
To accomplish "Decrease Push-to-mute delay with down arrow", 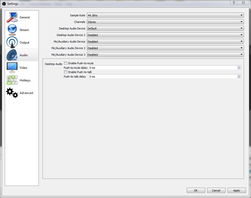I will point(239,69).
